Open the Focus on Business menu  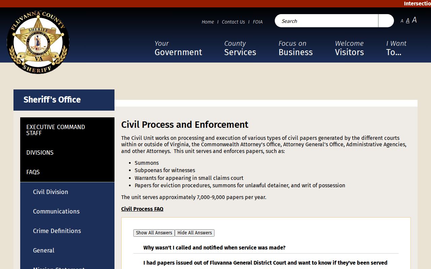point(295,48)
